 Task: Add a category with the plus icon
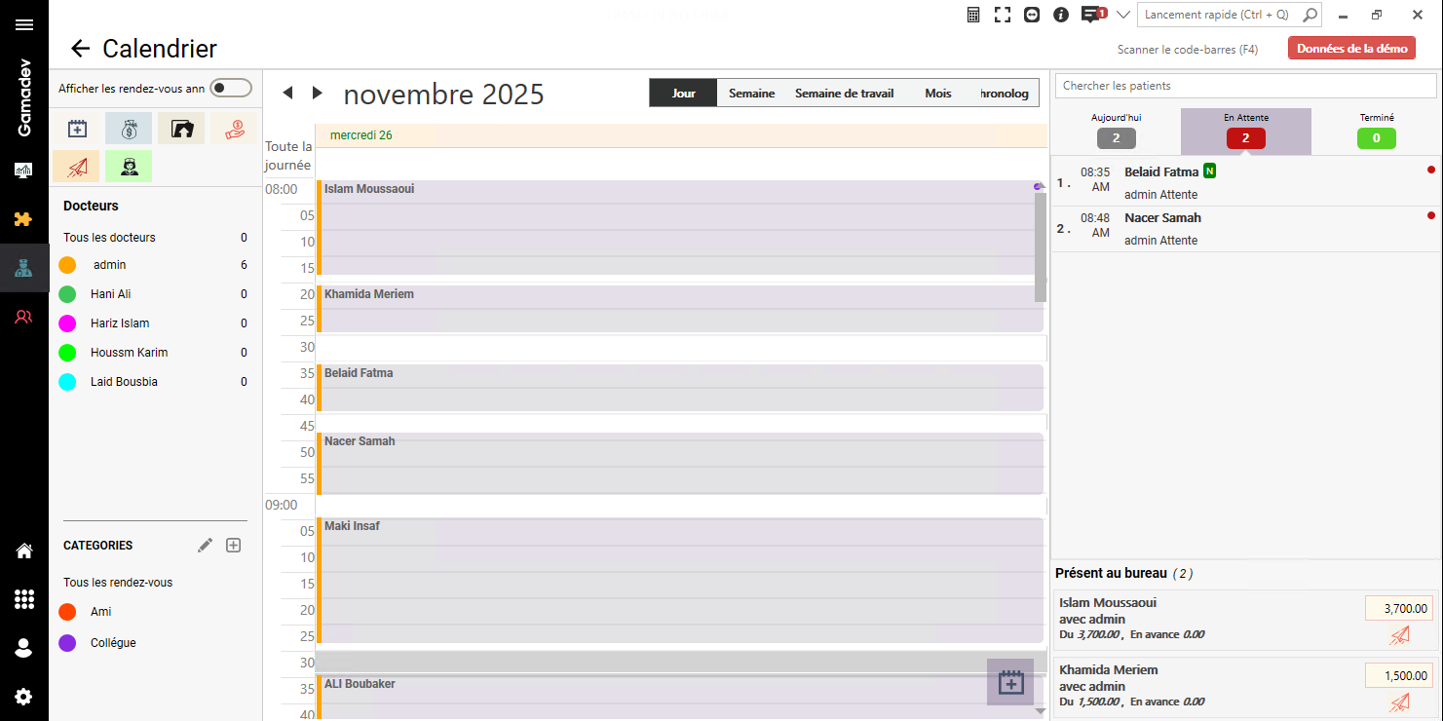coord(234,546)
